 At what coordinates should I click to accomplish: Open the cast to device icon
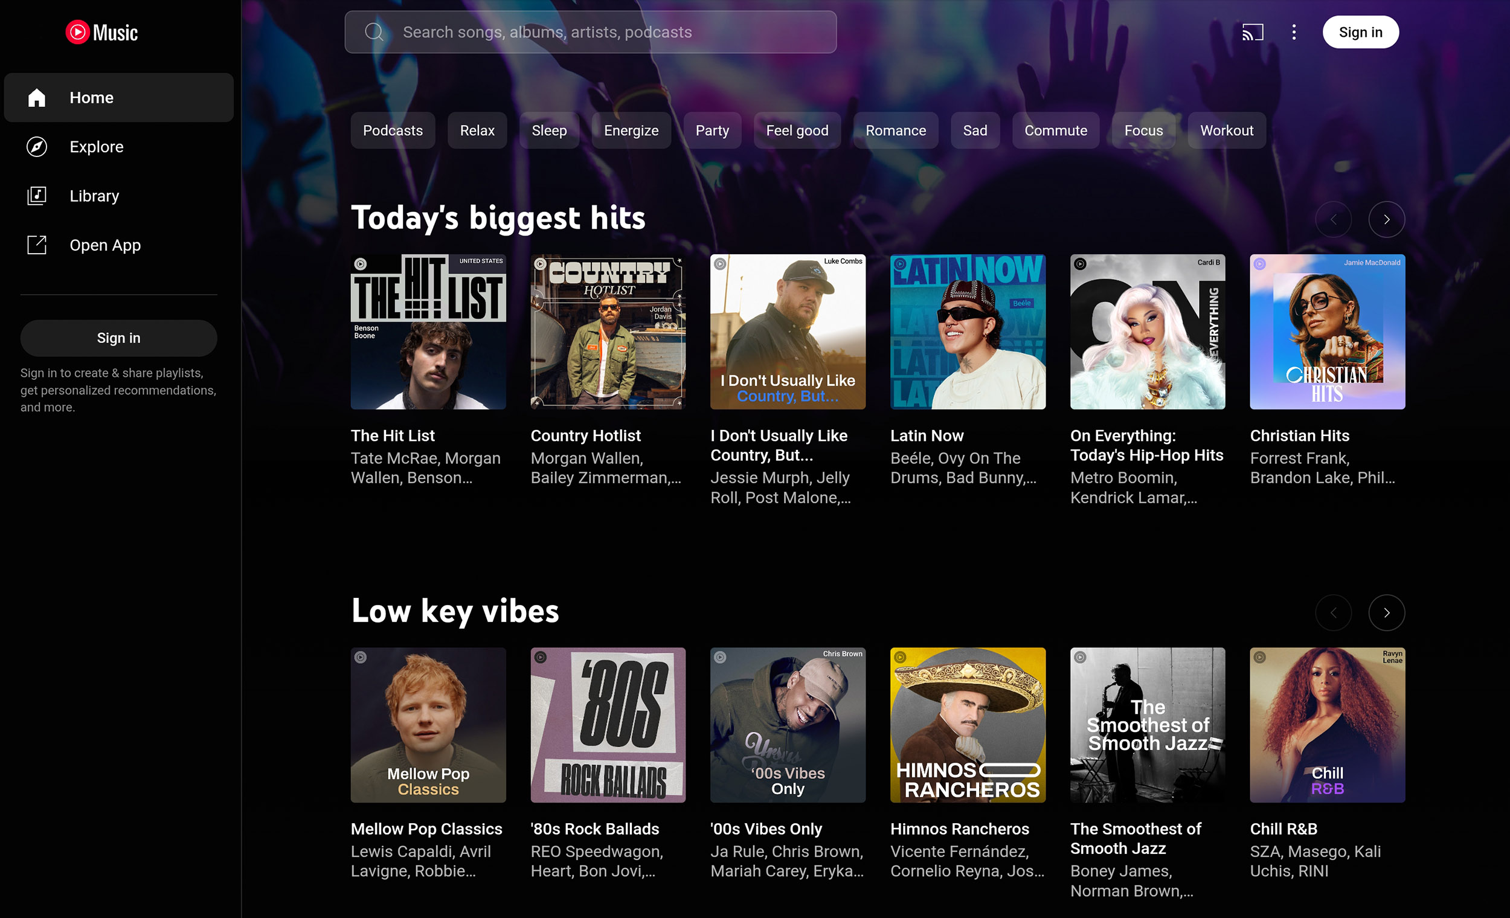click(1252, 32)
